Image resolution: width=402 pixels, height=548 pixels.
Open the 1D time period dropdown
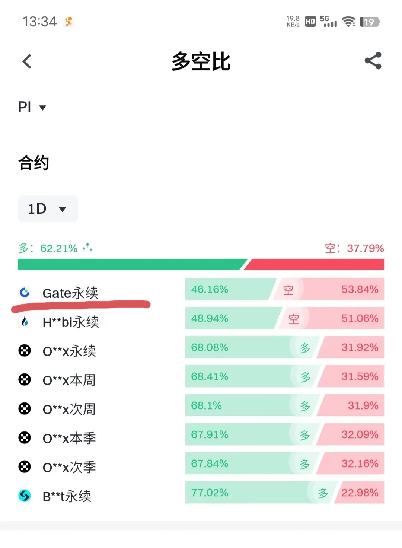point(48,209)
